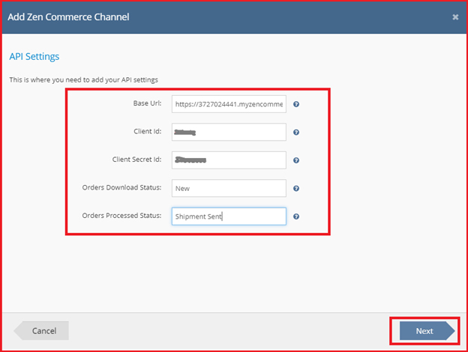Select the 'Client Id:' label
This screenshot has width=468, height=352.
[148, 132]
